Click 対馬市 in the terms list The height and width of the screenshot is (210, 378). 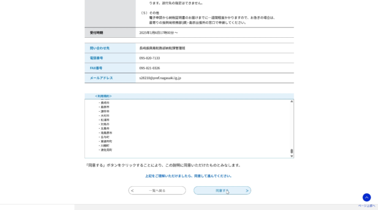(105, 124)
